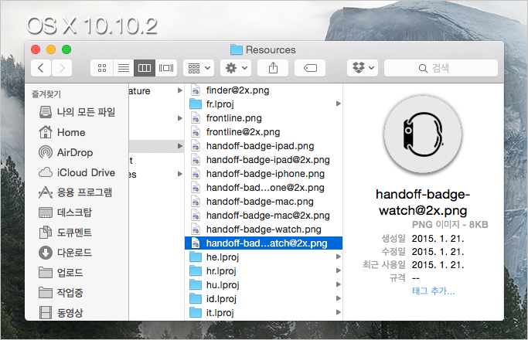Select the id.lproj folder
The height and width of the screenshot is (340, 528).
click(x=264, y=299)
